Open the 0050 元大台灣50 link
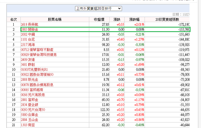Screen dimensions: 201x128 33,110
